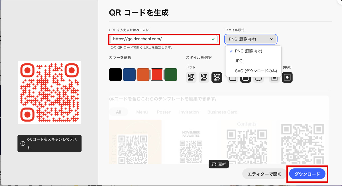Select the rounded dot style
Viewport: 342px width, 186px height.
point(217,77)
